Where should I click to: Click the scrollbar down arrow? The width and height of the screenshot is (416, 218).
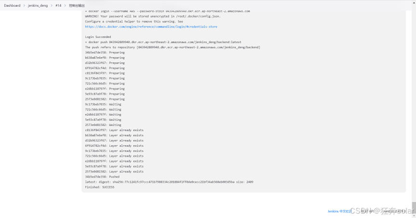414,216
